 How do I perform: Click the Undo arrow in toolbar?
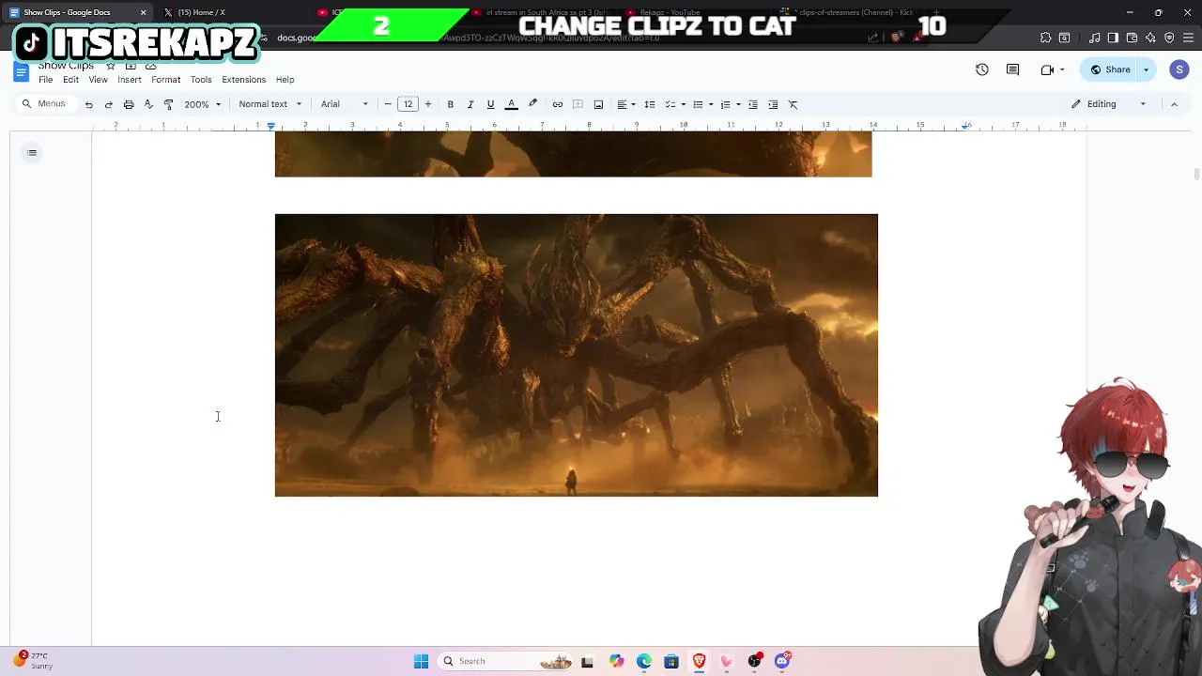point(89,104)
